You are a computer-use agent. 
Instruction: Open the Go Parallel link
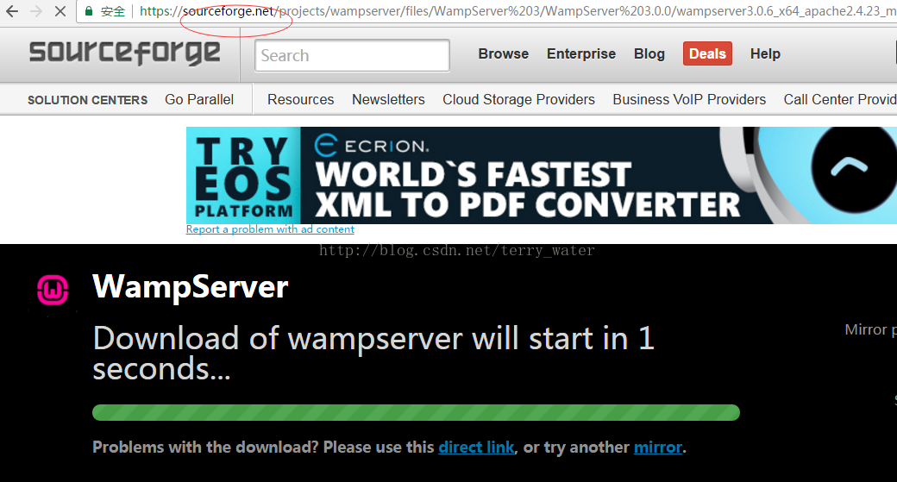[199, 99]
